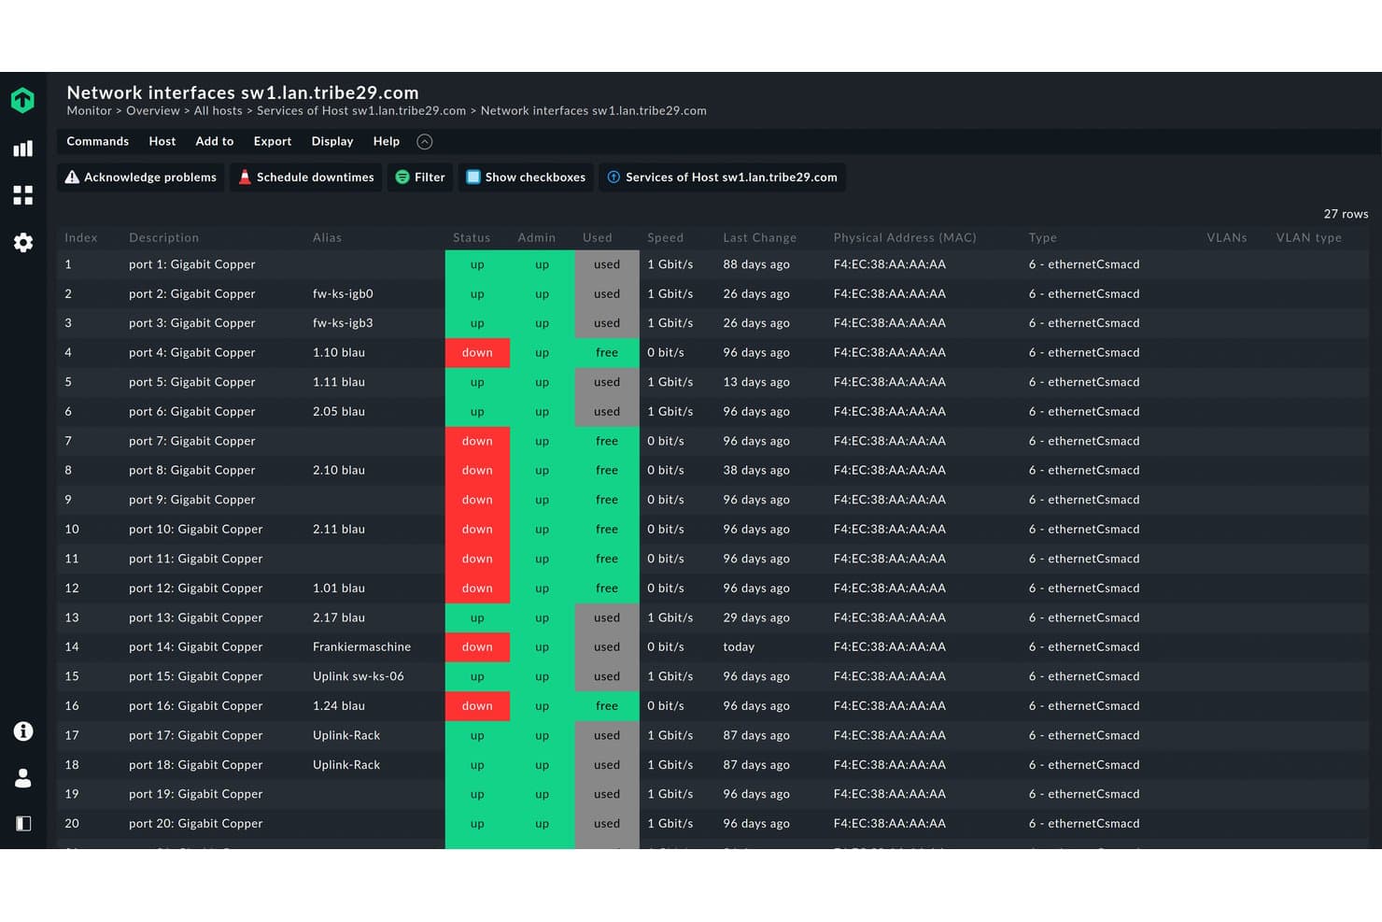Sort by the Last Change column header
Viewport: 1382px width, 922px height.
click(759, 237)
